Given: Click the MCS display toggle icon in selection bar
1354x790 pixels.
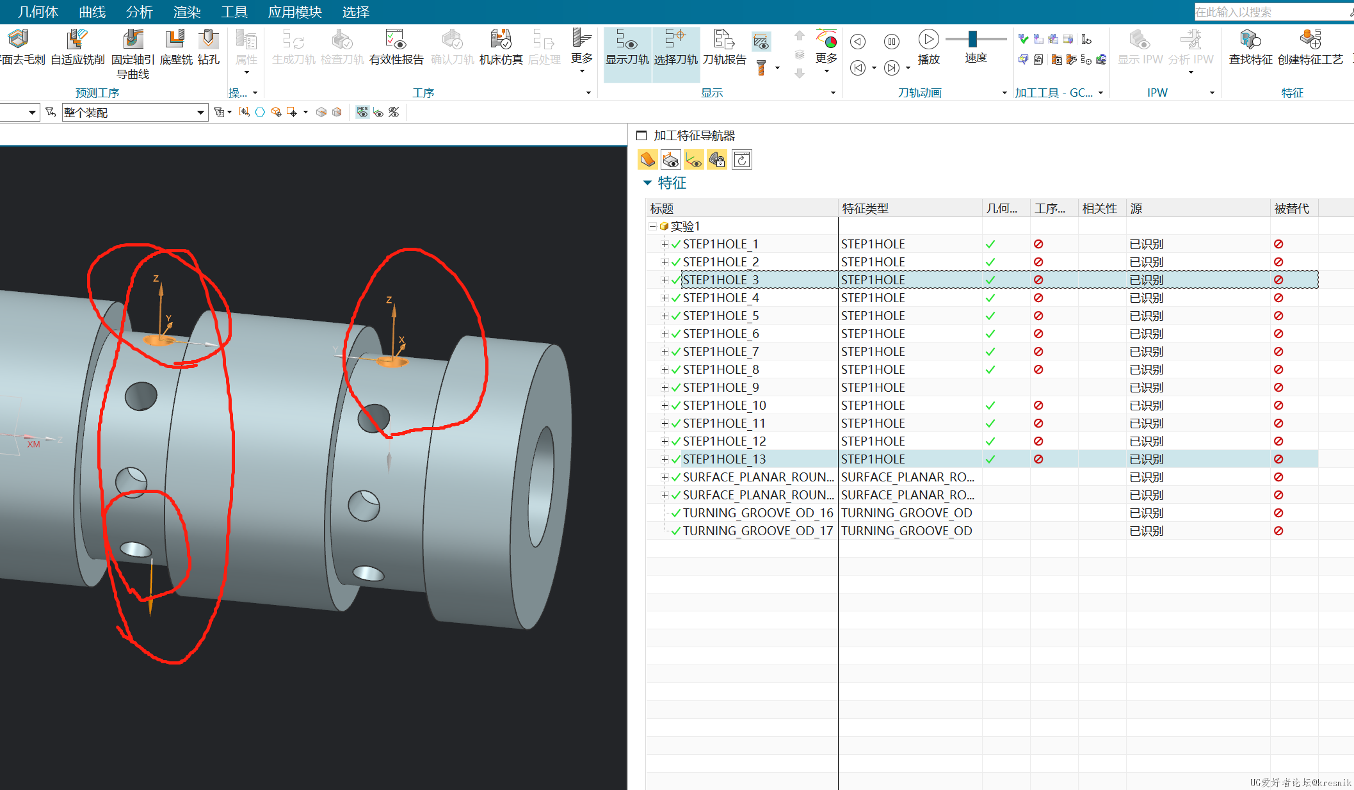Looking at the screenshot, I should click(362, 112).
